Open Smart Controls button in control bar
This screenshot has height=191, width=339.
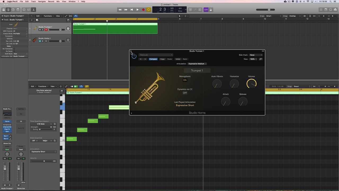coord(24,10)
